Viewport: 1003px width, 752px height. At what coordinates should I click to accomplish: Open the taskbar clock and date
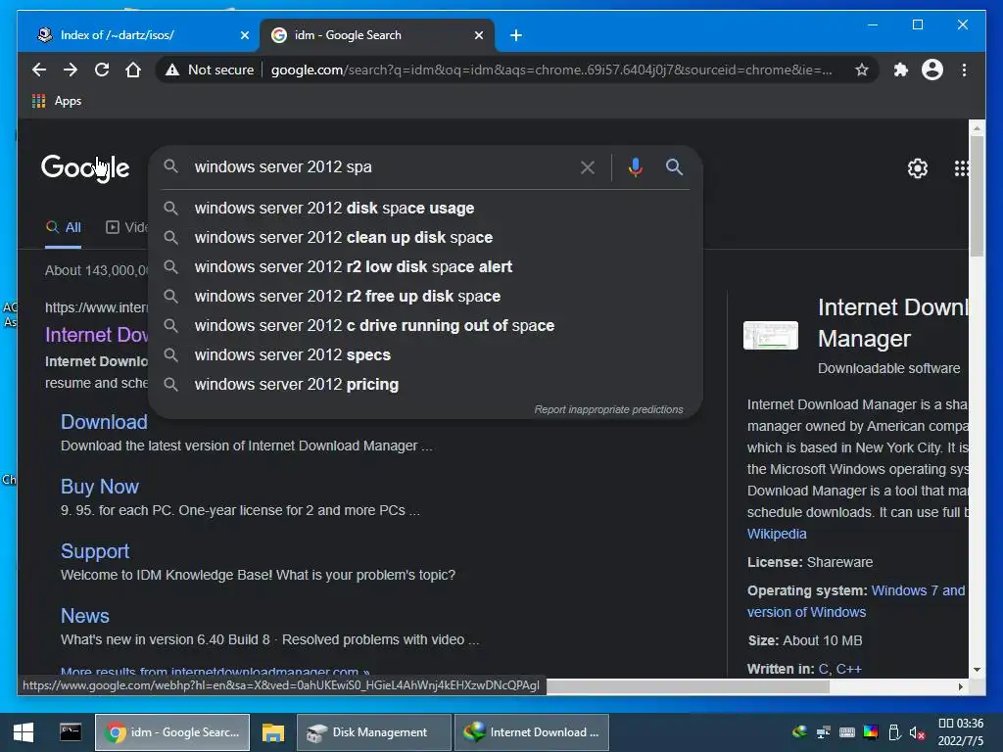[961, 732]
